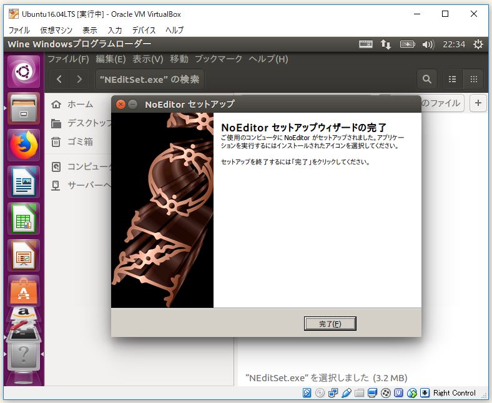
Task: Go back in file manager
Action: click(59, 79)
